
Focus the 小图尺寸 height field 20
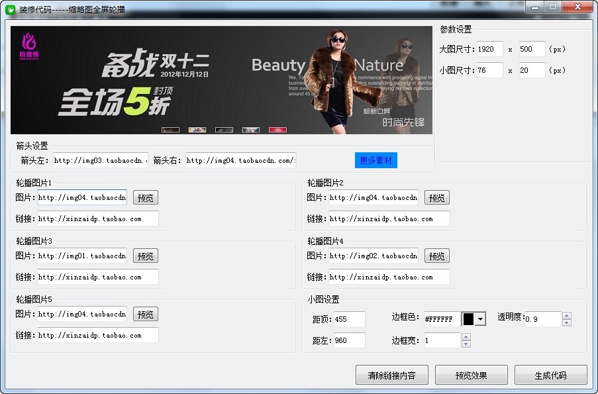pyautogui.click(x=532, y=70)
